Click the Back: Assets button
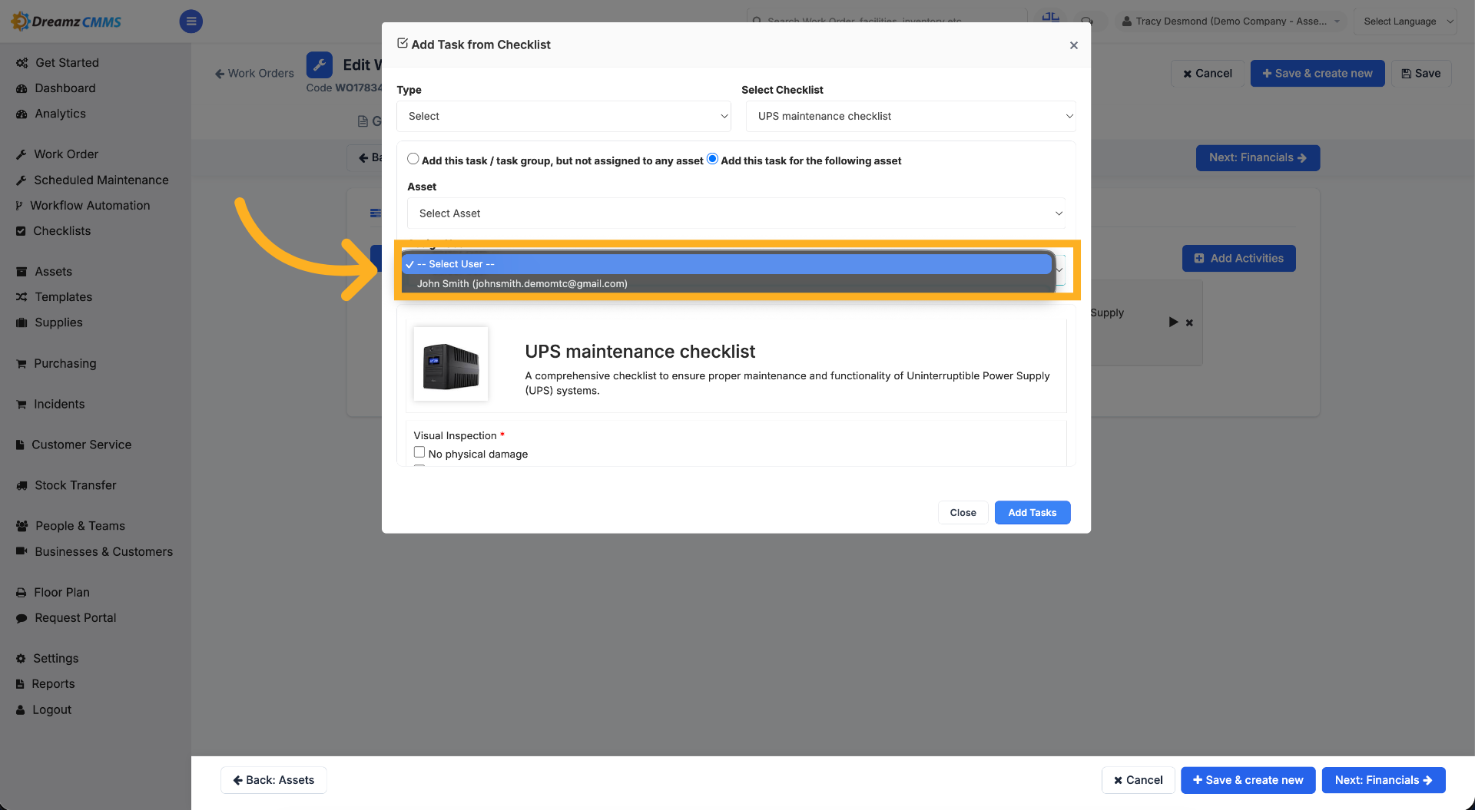The image size is (1475, 810). 273,780
